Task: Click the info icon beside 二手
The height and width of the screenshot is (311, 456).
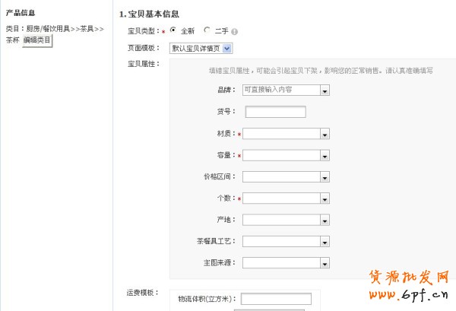Action: pos(235,32)
